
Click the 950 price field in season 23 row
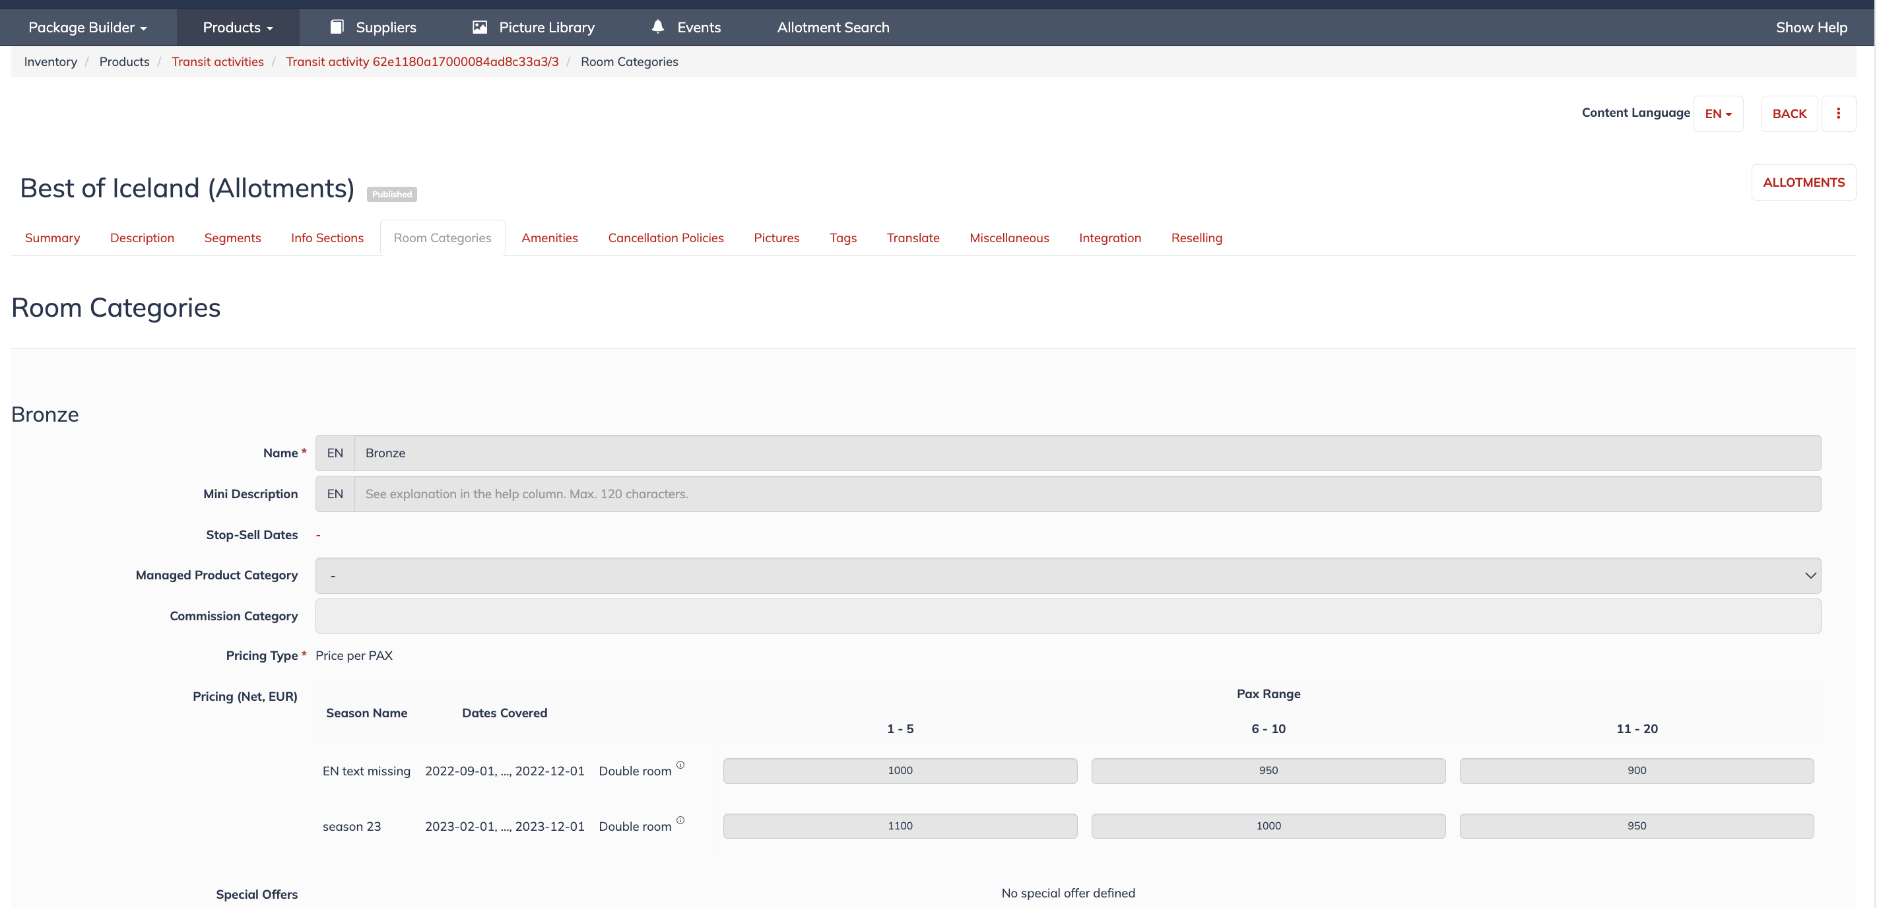coord(1637,826)
